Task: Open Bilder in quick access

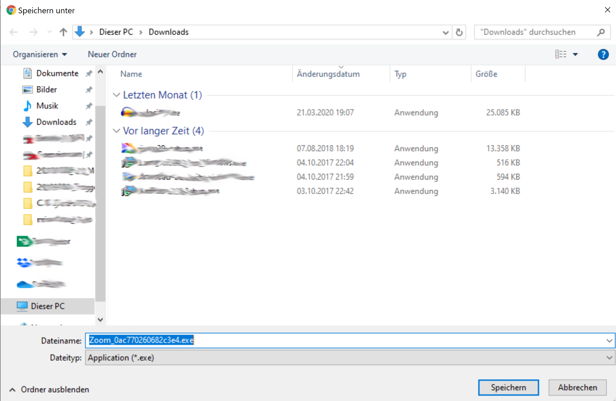Action: click(x=46, y=89)
